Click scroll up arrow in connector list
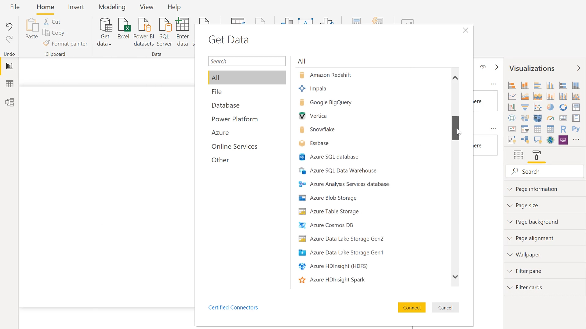Image resolution: width=586 pixels, height=329 pixels. (x=455, y=78)
